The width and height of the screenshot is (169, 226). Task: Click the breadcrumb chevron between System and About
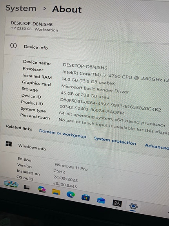(45, 9)
